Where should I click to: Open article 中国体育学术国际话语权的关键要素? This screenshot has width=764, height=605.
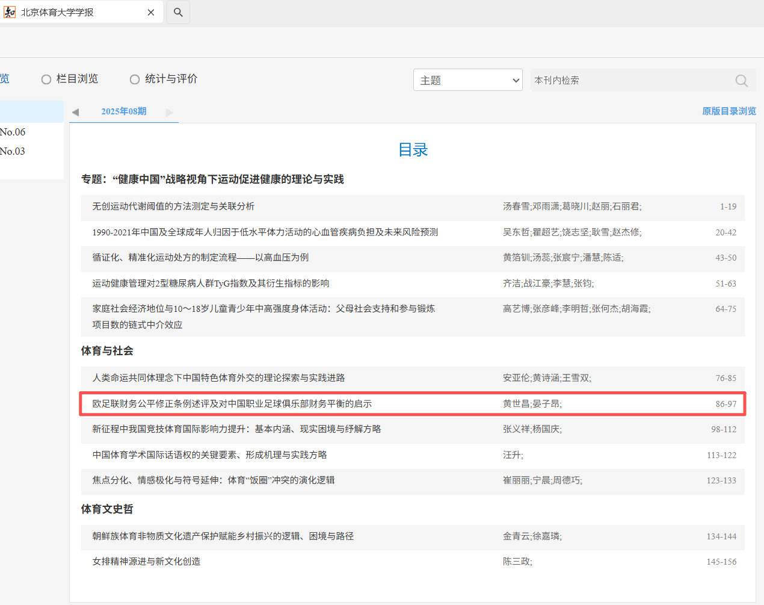(x=209, y=455)
